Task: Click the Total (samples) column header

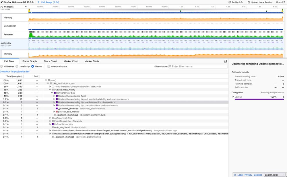Action: pos(14,76)
